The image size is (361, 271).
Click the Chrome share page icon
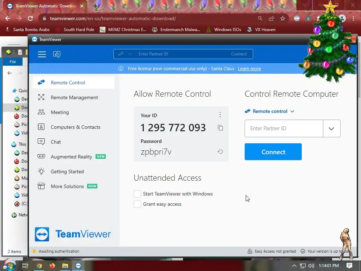point(271,18)
